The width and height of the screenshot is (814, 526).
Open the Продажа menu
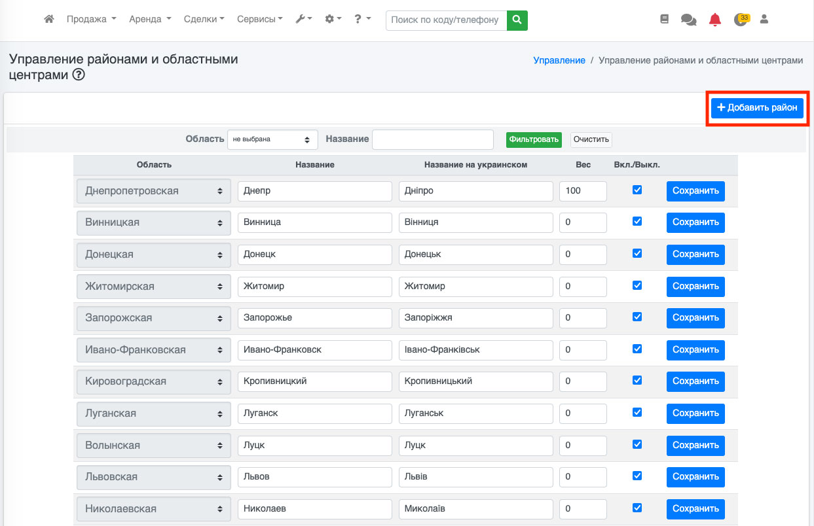point(91,20)
